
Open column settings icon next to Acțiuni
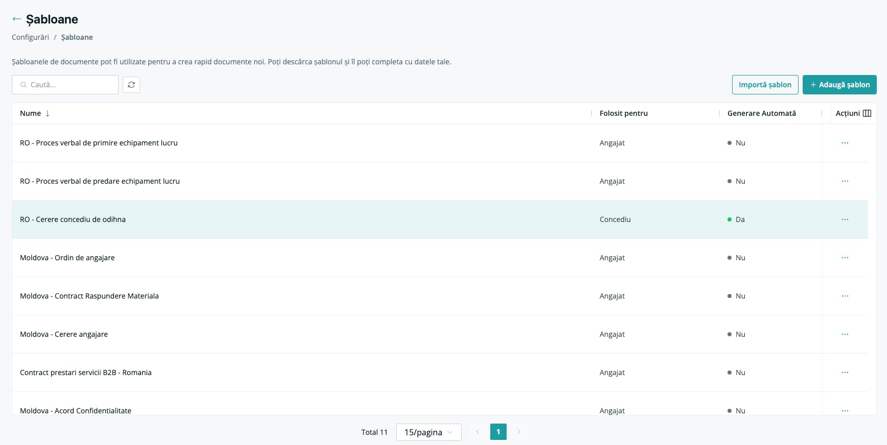tap(867, 113)
